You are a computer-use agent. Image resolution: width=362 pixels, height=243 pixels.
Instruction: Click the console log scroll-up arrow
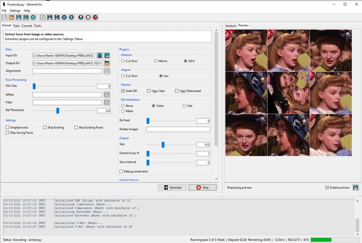coord(357,201)
